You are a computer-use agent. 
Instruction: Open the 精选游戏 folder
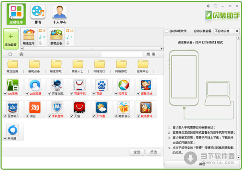[56, 66]
